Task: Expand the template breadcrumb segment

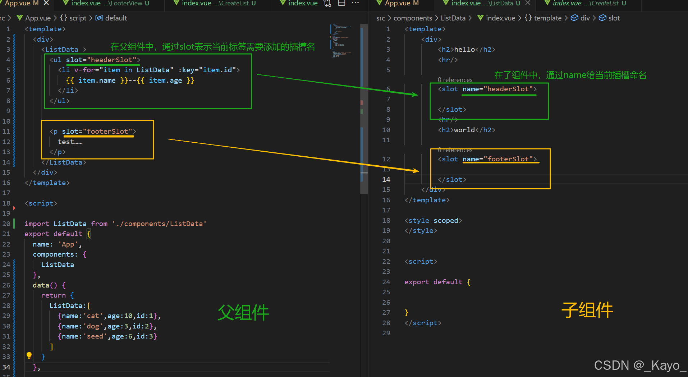Action: pos(543,18)
